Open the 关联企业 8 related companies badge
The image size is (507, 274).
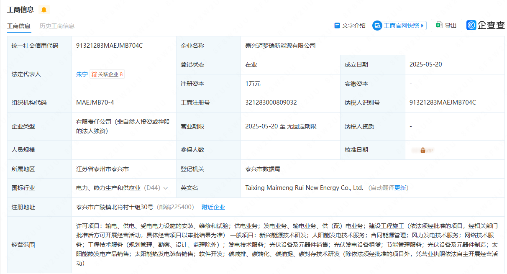click(107, 74)
